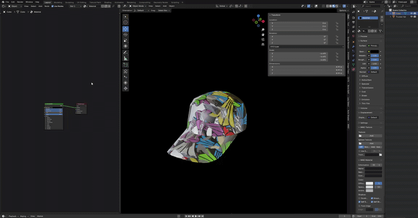Toggle the Use Nodes checkbox
The width and height of the screenshot is (418, 218).
coord(53,6)
